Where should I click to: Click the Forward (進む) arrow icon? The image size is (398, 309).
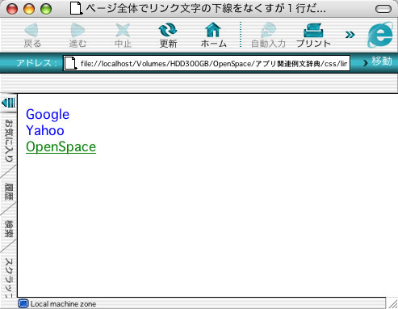click(x=78, y=30)
